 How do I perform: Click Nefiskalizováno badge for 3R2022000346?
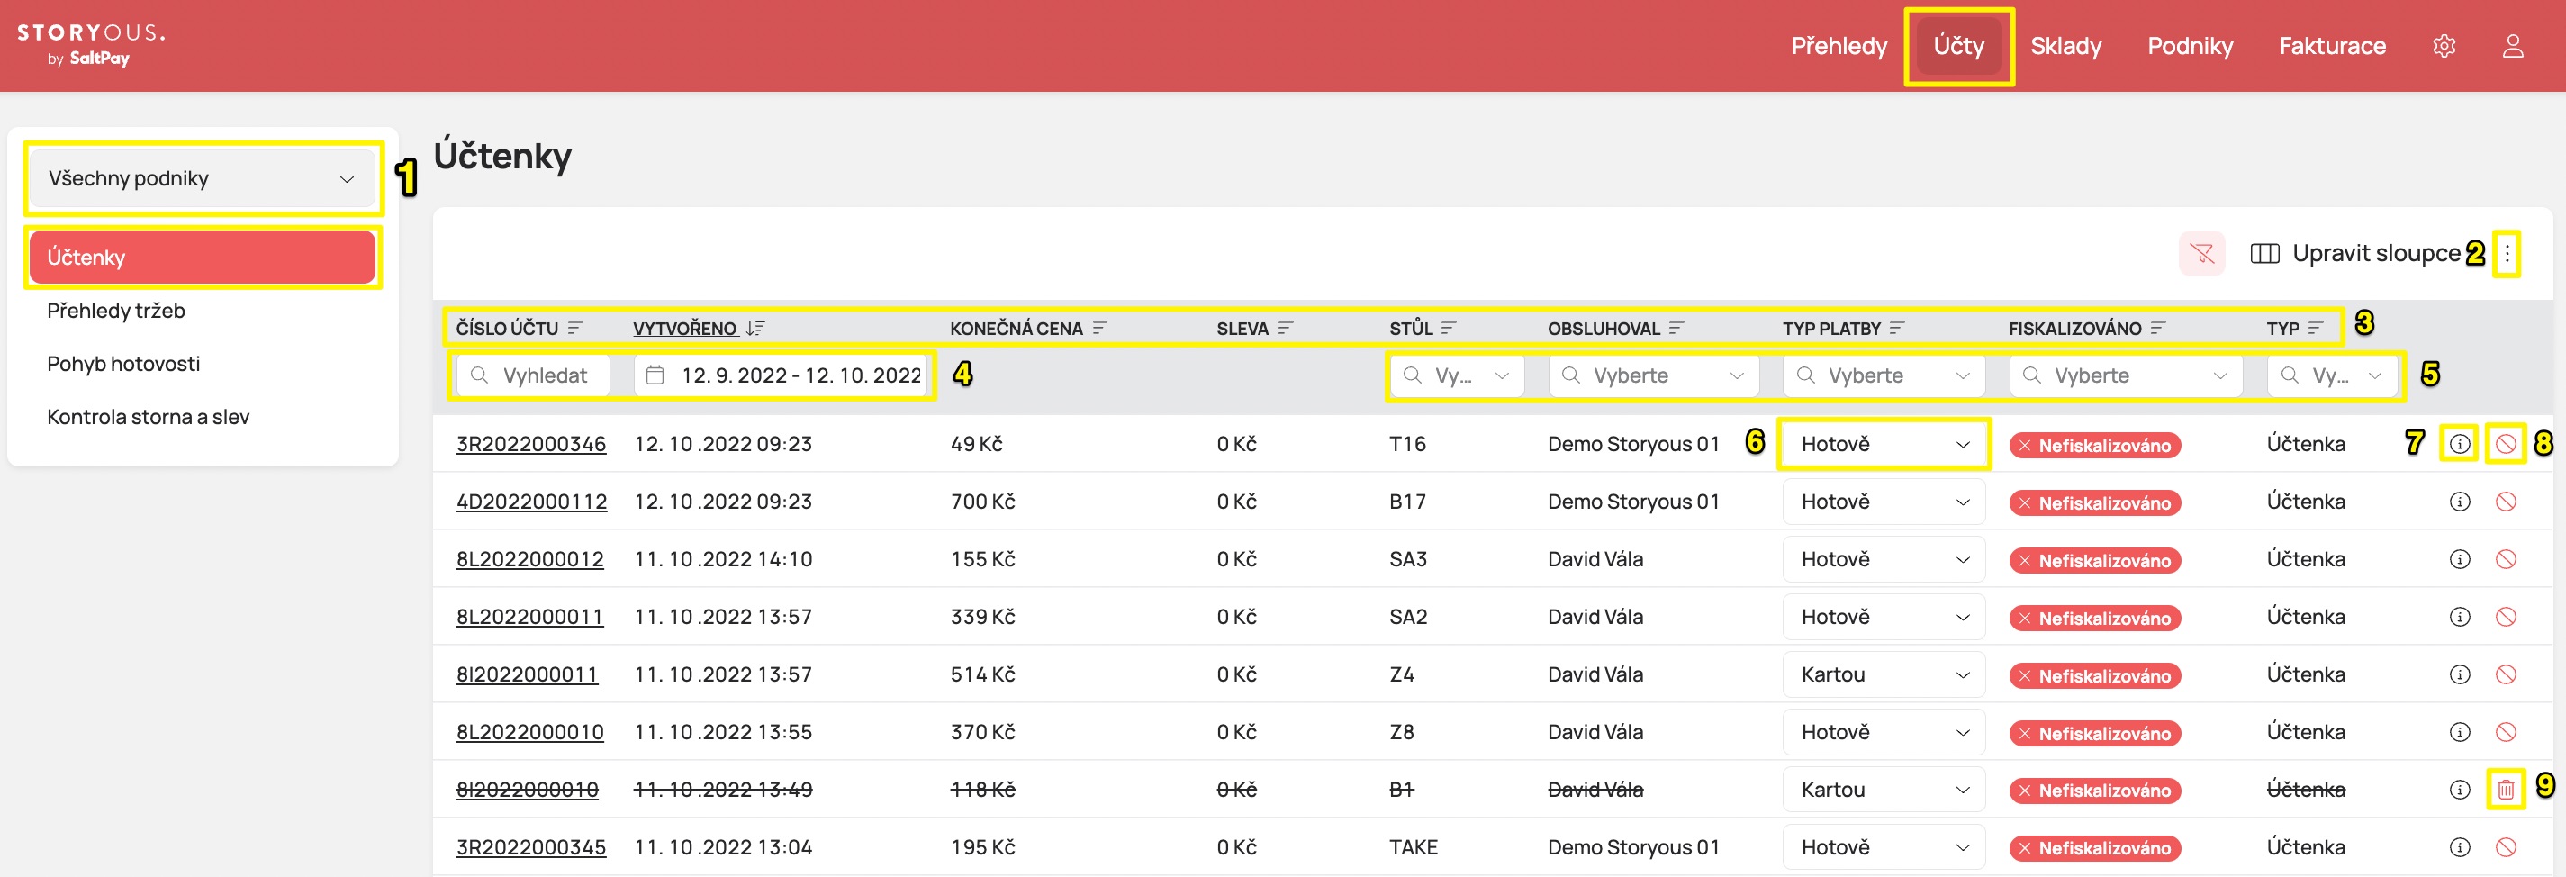pos(2094,446)
